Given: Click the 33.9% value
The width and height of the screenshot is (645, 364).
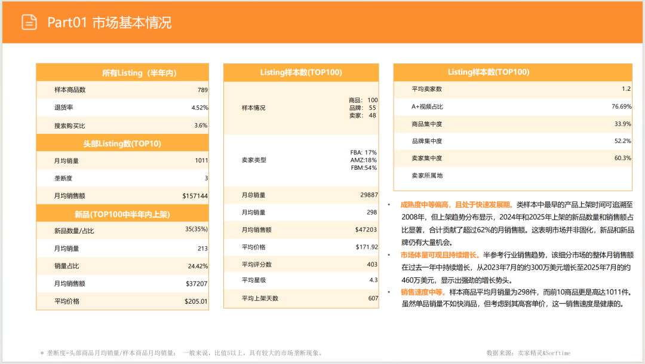Looking at the screenshot, I should [623, 124].
